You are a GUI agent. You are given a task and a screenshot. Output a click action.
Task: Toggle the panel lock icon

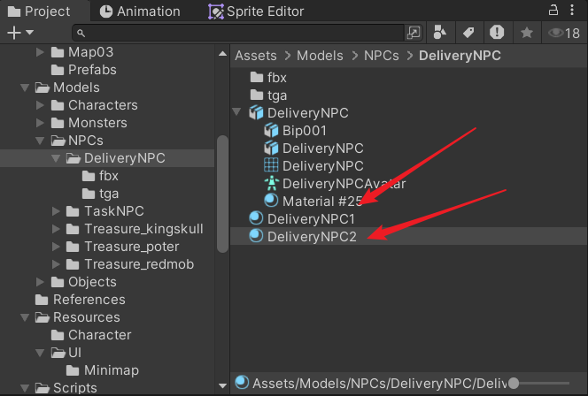click(553, 11)
